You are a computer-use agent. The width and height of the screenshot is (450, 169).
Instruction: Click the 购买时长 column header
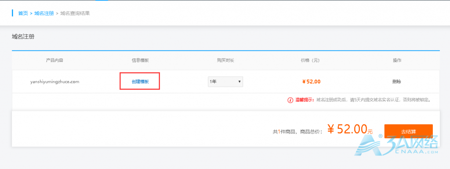click(225, 60)
